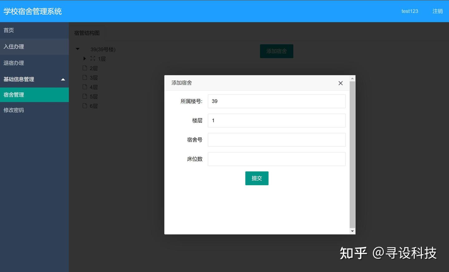449x272 pixels.
Task: Click the expand-all icon next to 1层
Action: [92, 58]
